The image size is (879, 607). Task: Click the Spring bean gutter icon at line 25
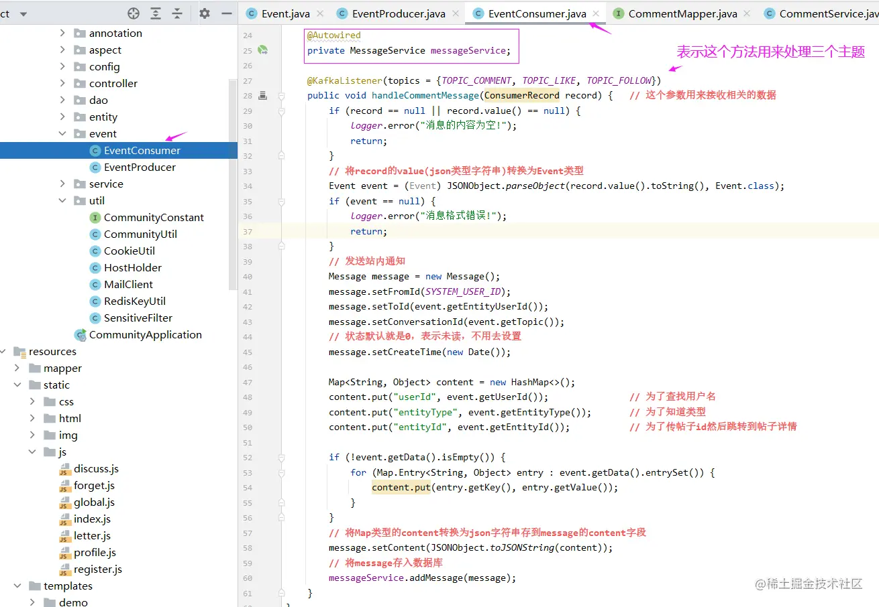pyautogui.click(x=264, y=50)
